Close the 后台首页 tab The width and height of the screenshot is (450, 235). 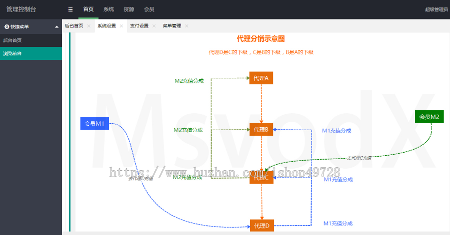pos(88,26)
